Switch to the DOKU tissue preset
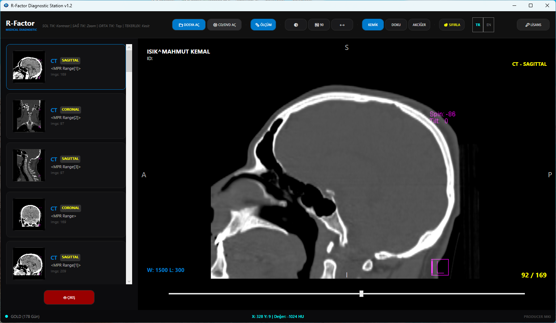The image size is (556, 323). tap(396, 25)
